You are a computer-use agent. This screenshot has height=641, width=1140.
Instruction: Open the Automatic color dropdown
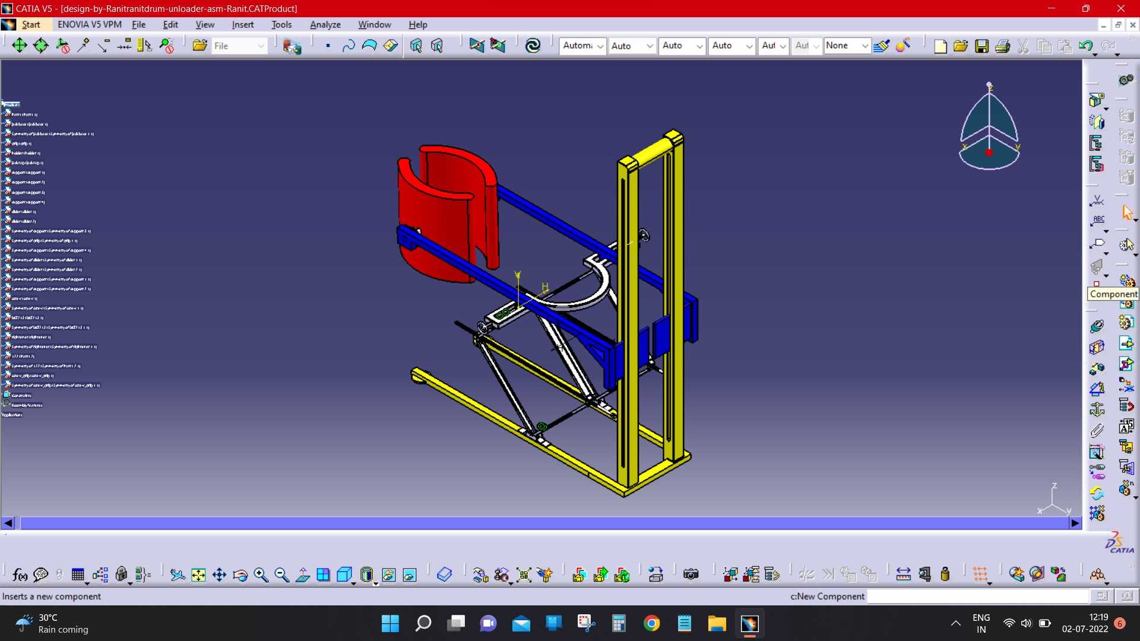pos(582,46)
